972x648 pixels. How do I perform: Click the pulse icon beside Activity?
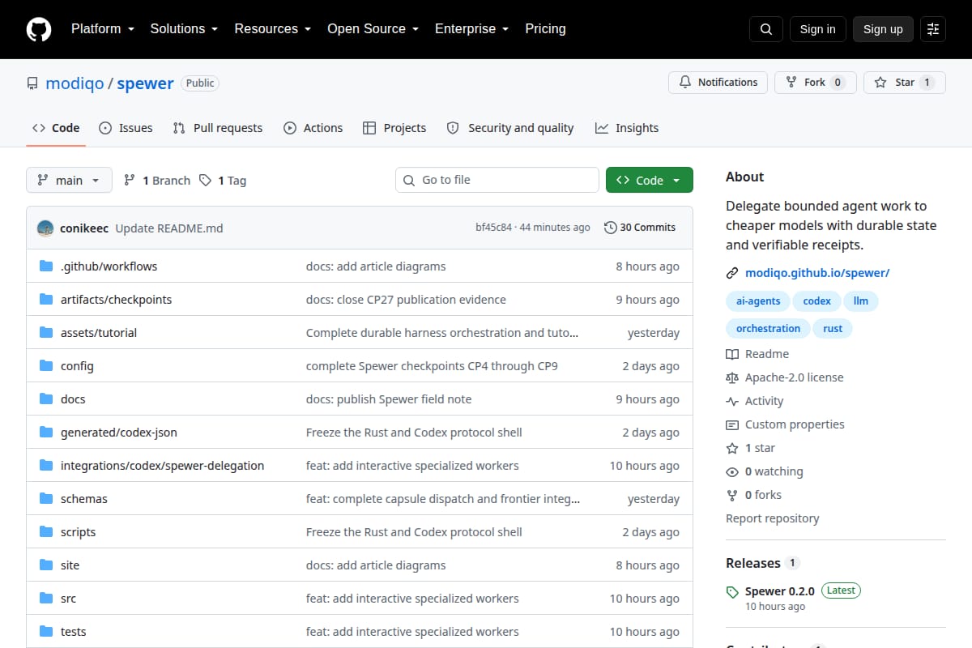(x=732, y=401)
